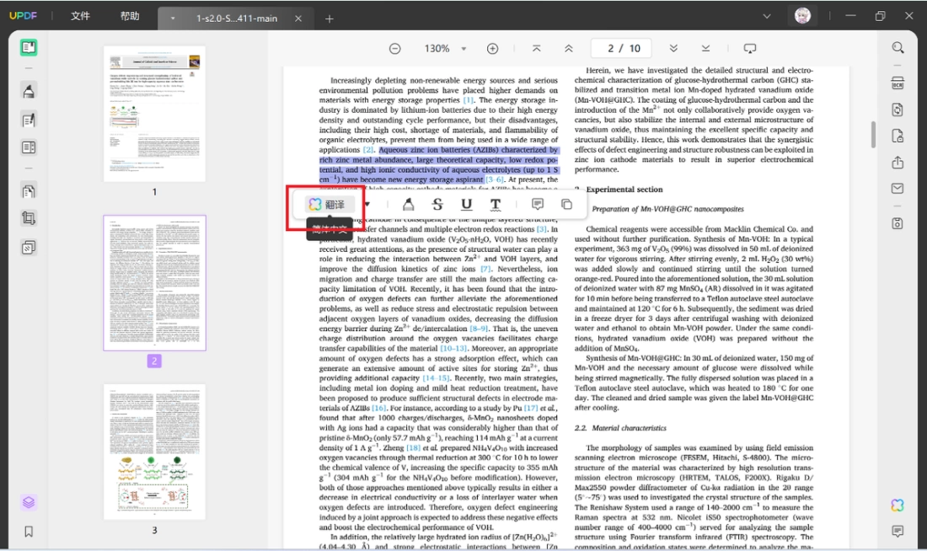The image size is (927, 551).
Task: Follow the citation link [16]
Action: coord(379,408)
